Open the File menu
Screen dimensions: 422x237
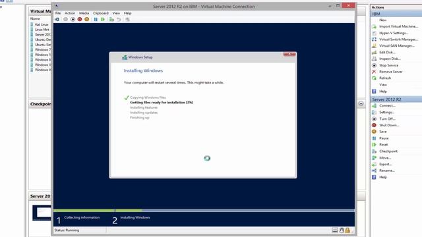[58, 13]
